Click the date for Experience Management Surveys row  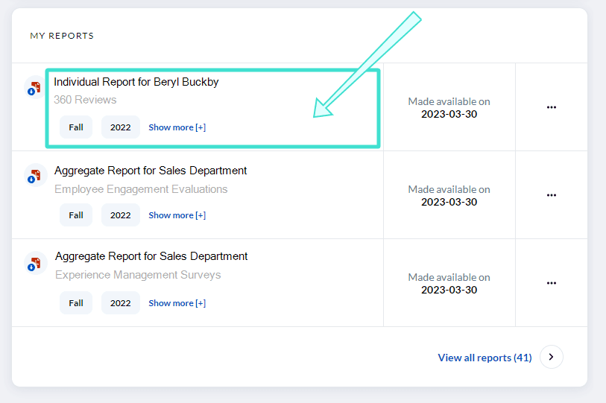coord(449,291)
